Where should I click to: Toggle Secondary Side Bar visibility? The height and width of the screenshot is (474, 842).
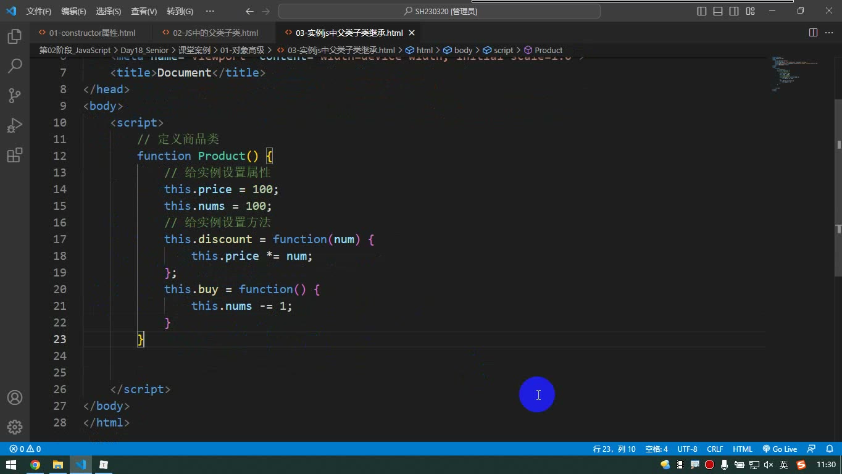(734, 11)
